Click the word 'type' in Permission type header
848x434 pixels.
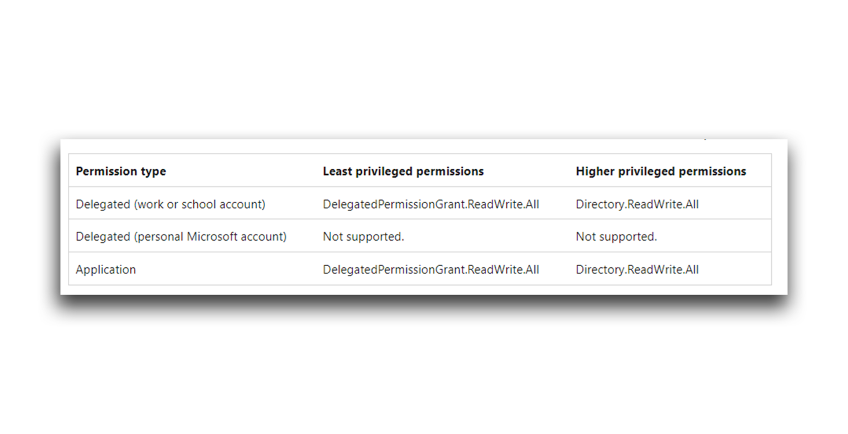153,172
